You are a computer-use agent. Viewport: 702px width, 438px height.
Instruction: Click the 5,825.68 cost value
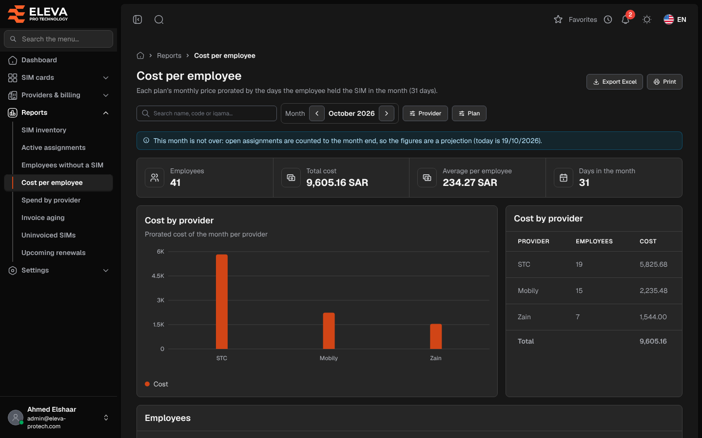tap(653, 264)
